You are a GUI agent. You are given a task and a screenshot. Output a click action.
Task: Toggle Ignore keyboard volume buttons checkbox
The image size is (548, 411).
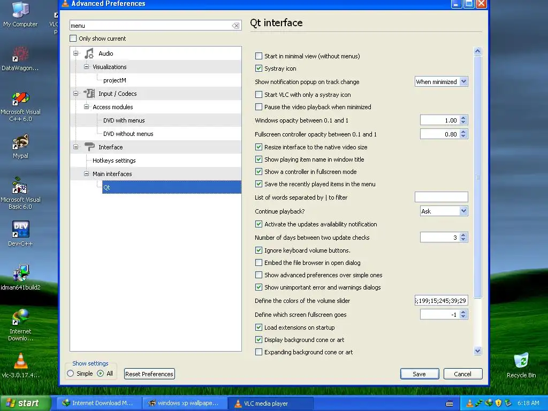(258, 250)
